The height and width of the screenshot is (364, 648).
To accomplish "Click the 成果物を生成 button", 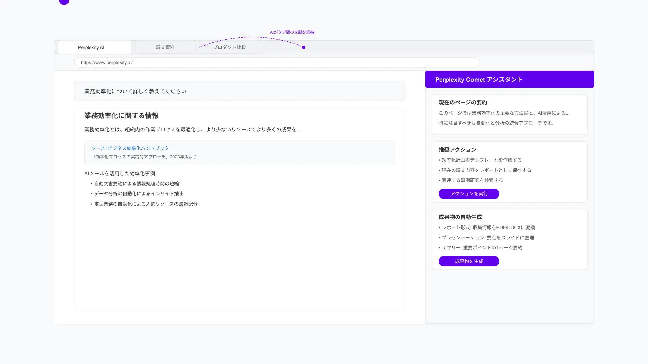I will pos(469,261).
